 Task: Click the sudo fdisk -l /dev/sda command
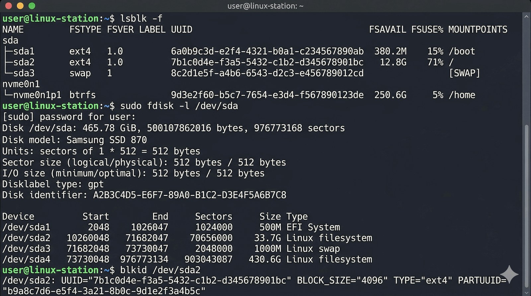pyautogui.click(x=179, y=106)
